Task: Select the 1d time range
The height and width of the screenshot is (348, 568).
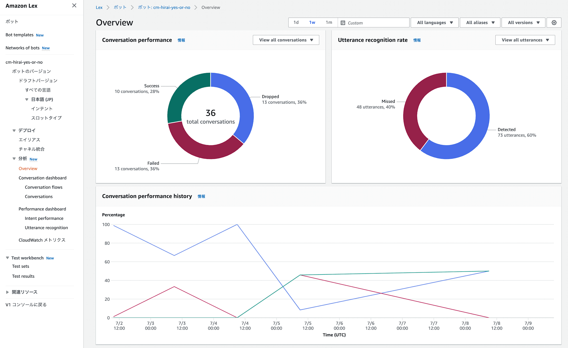Action: pyautogui.click(x=296, y=22)
